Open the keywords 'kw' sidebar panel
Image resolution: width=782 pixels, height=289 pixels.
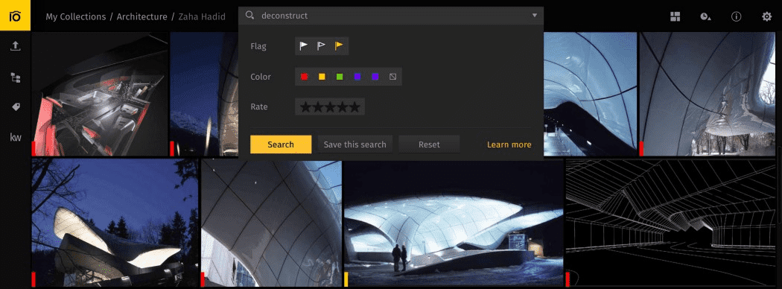(16, 137)
